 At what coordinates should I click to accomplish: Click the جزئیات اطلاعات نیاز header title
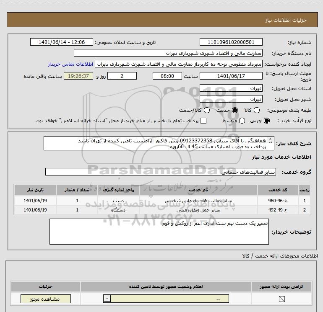286,20
